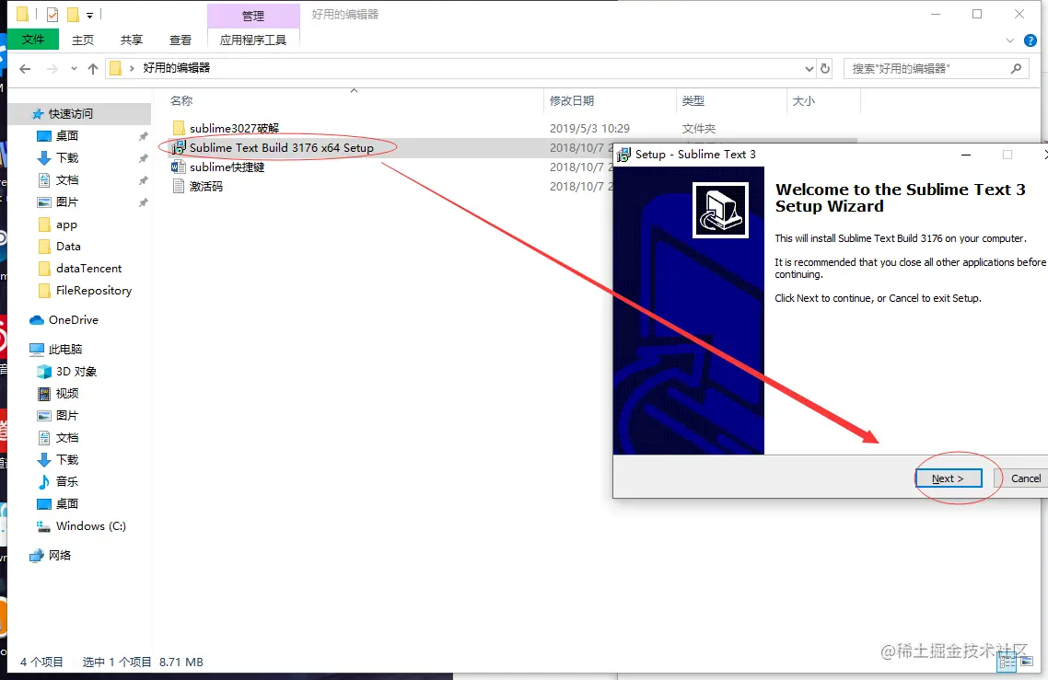Open Windows (C:) drive

click(x=91, y=525)
